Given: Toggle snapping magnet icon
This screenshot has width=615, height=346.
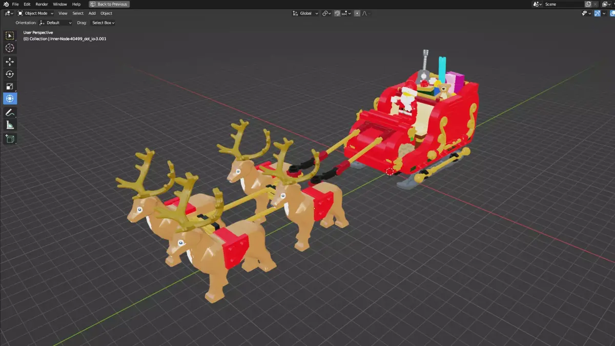Looking at the screenshot, I should click(x=338, y=13).
